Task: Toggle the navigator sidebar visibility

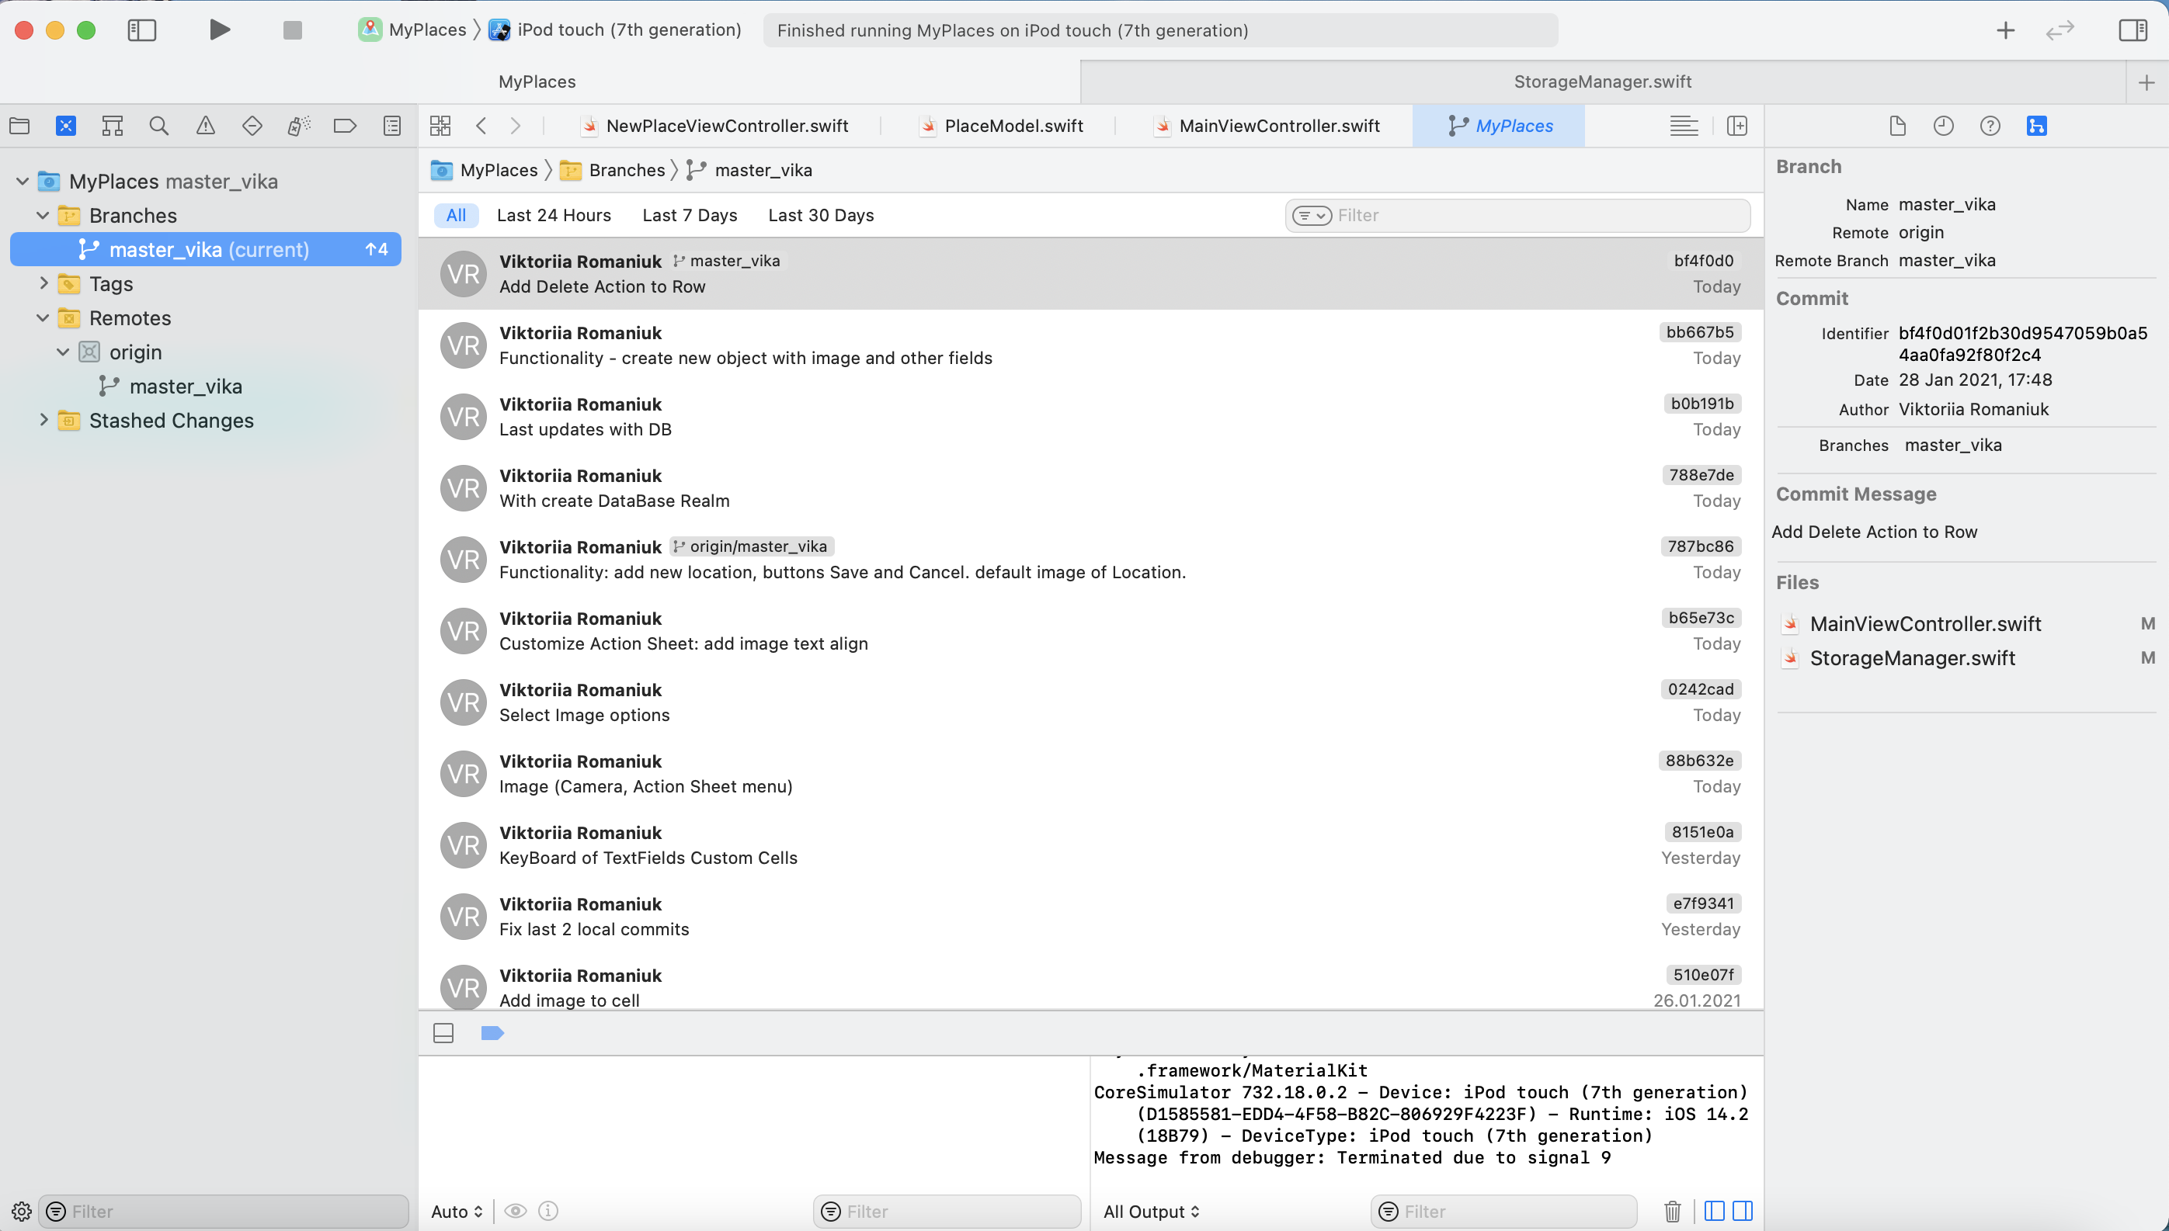Action: [x=142, y=29]
